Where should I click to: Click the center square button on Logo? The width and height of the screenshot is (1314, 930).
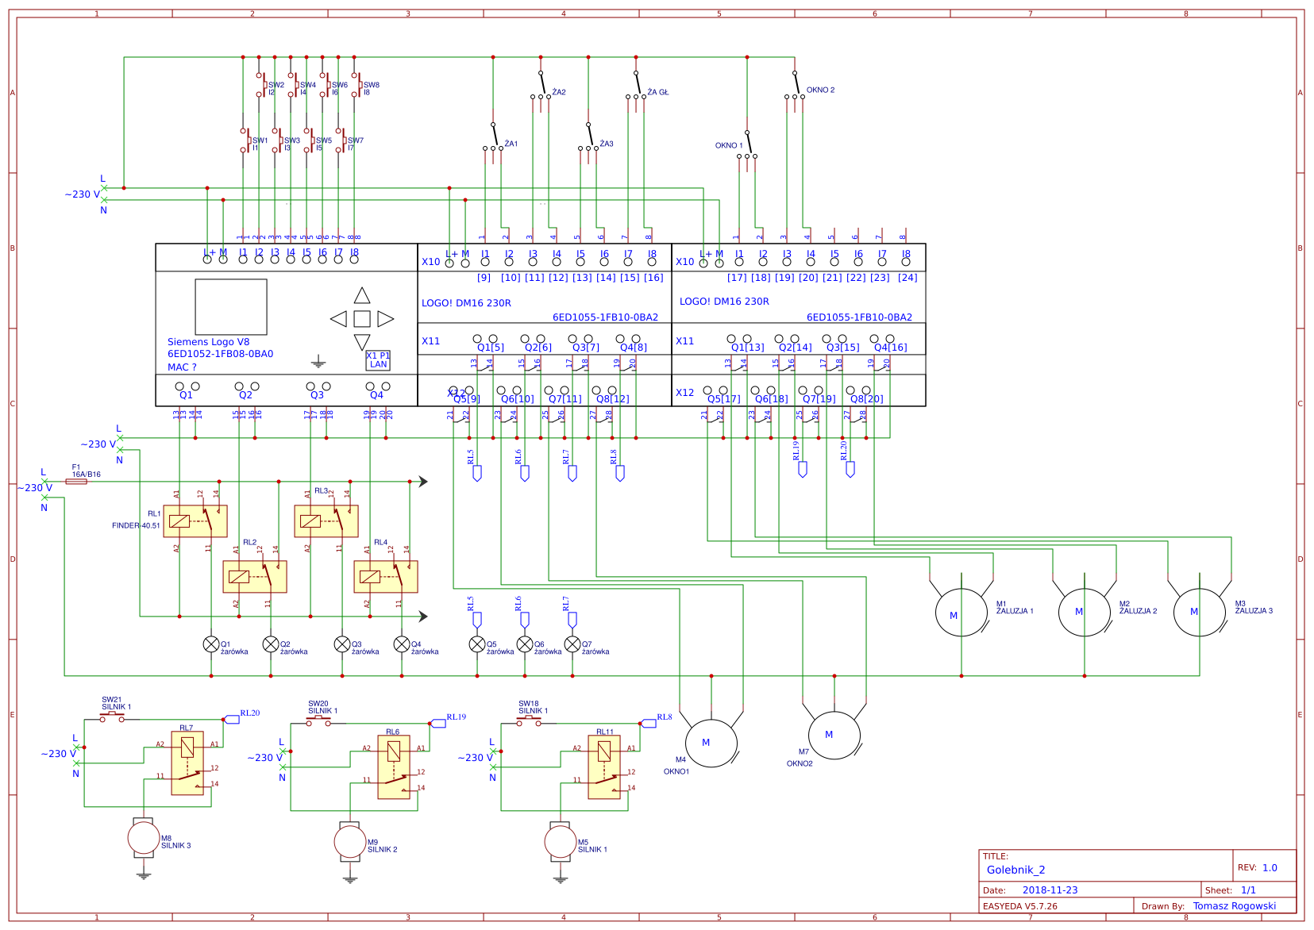coord(362,319)
